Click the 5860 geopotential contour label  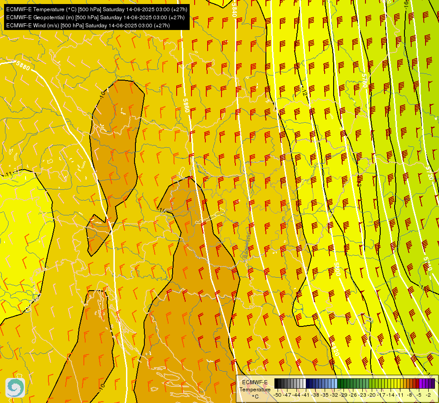186,105
